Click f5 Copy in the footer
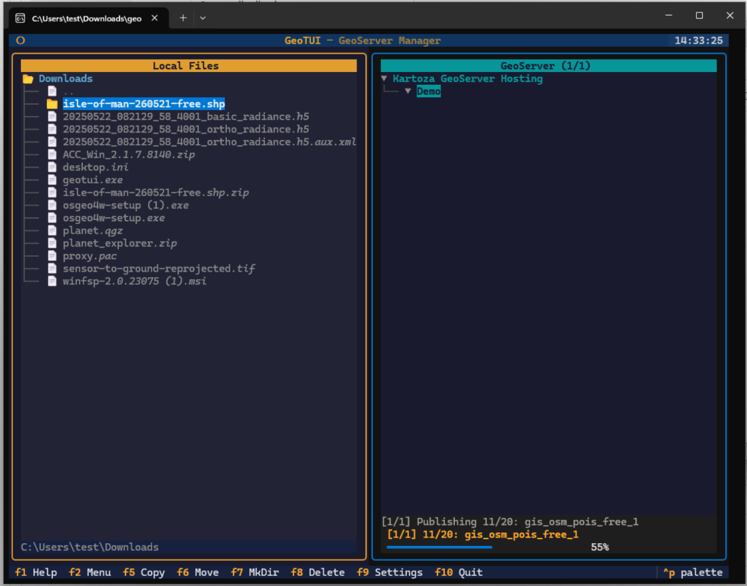 (144, 572)
